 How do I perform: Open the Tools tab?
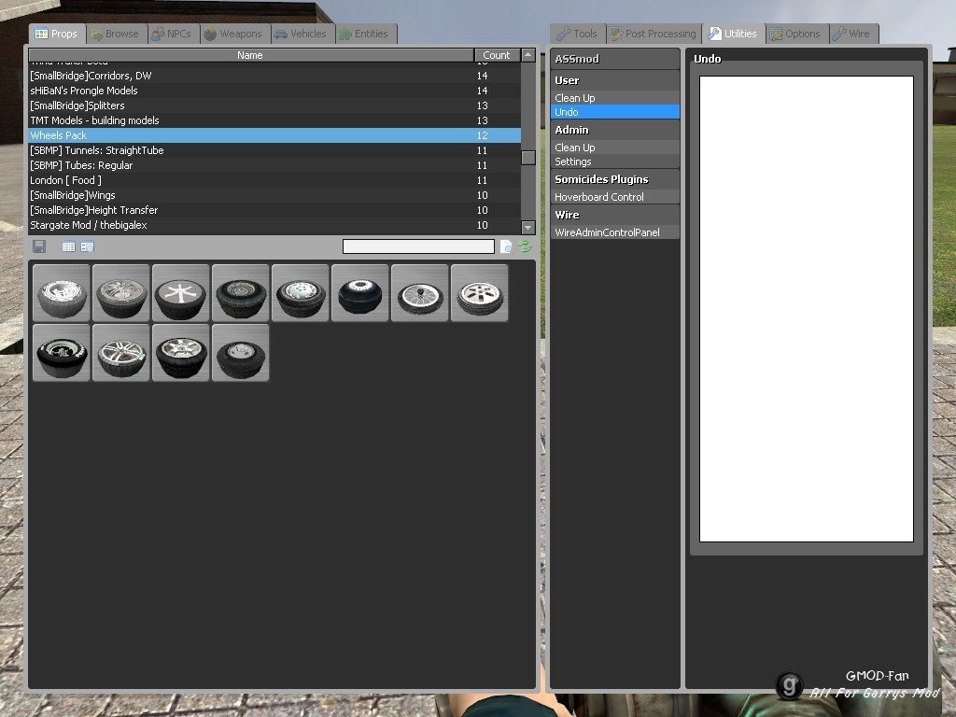tap(577, 34)
